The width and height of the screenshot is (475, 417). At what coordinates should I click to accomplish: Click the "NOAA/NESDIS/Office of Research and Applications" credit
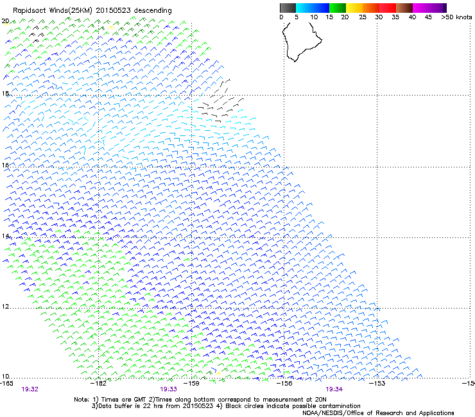[378, 413]
